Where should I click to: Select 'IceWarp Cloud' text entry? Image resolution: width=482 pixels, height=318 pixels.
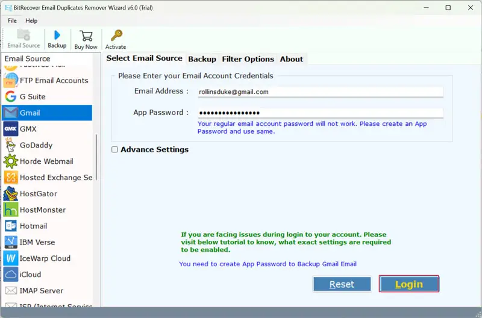tap(45, 258)
